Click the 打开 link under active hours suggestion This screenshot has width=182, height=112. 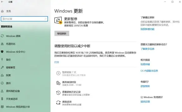(x=57, y=62)
